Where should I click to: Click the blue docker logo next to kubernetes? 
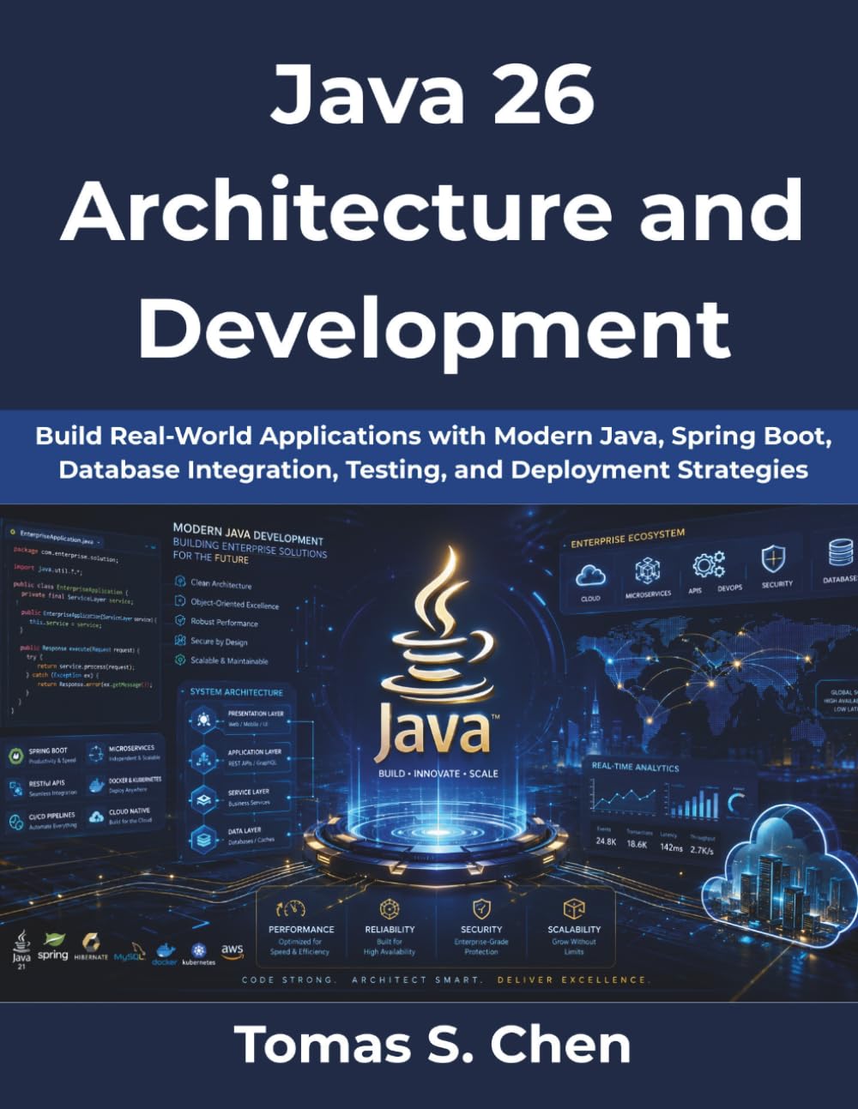coord(164,954)
